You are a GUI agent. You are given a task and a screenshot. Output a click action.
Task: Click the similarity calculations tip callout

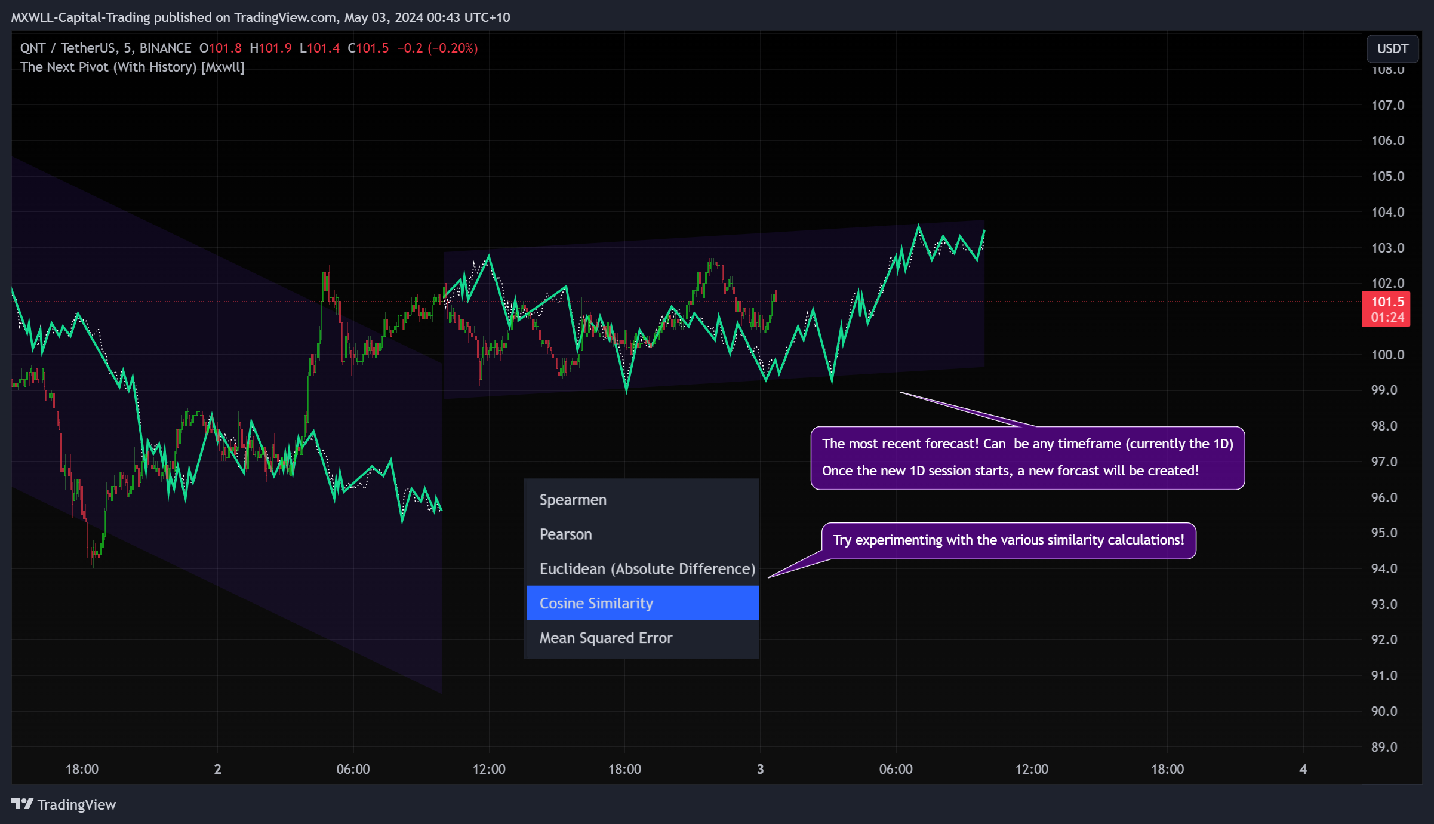(x=1008, y=540)
